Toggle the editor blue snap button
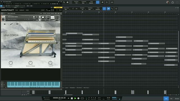 pos(104,9)
